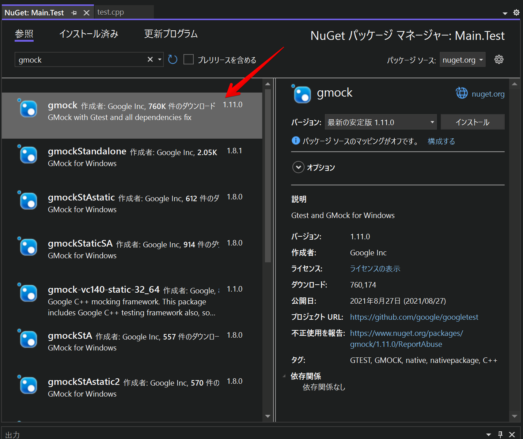523x439 pixels.
Task: Open the version dropdown showing 最新の安定版 1.11.0
Action: tap(380, 122)
